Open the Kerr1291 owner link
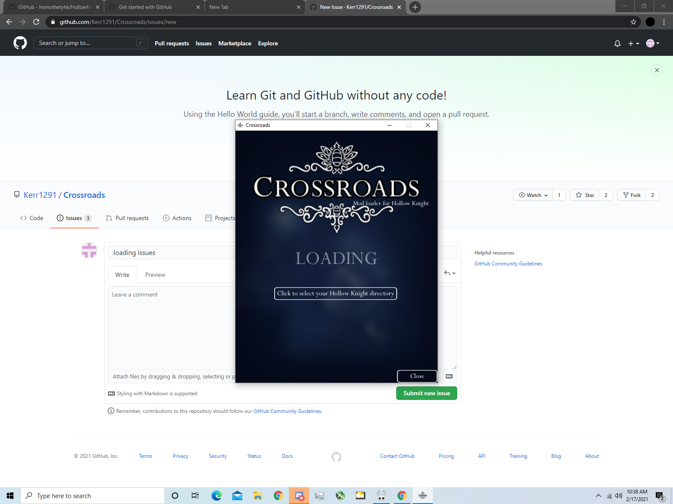 tap(40, 195)
